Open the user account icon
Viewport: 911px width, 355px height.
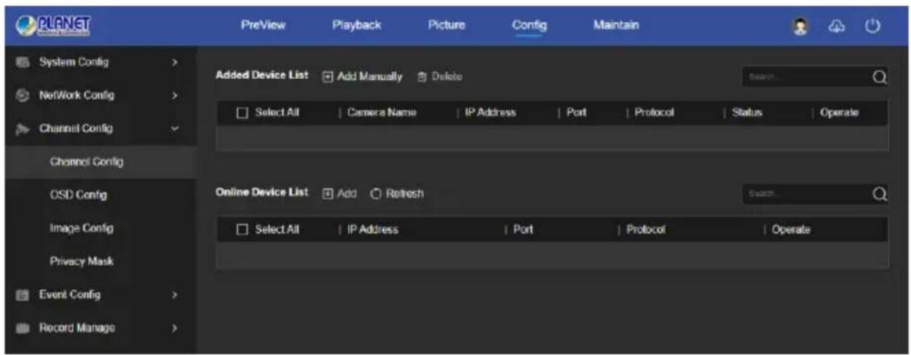pyautogui.click(x=801, y=26)
